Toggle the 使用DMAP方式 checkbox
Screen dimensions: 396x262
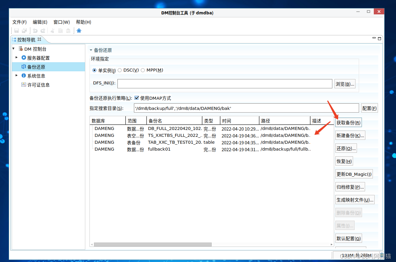pyautogui.click(x=137, y=98)
